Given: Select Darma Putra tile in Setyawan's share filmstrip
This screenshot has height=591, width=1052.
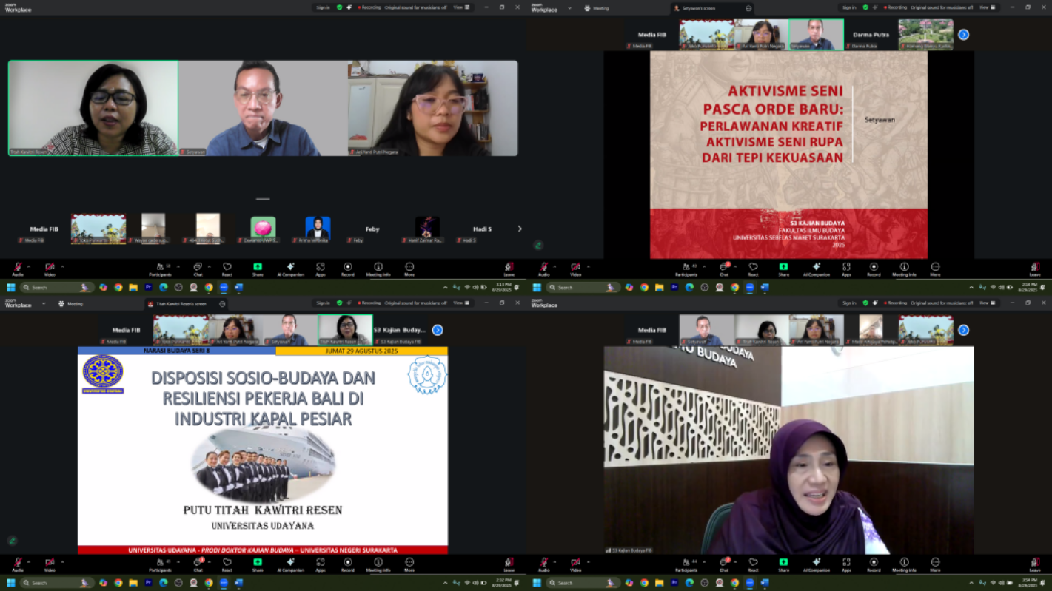Looking at the screenshot, I should point(871,35).
